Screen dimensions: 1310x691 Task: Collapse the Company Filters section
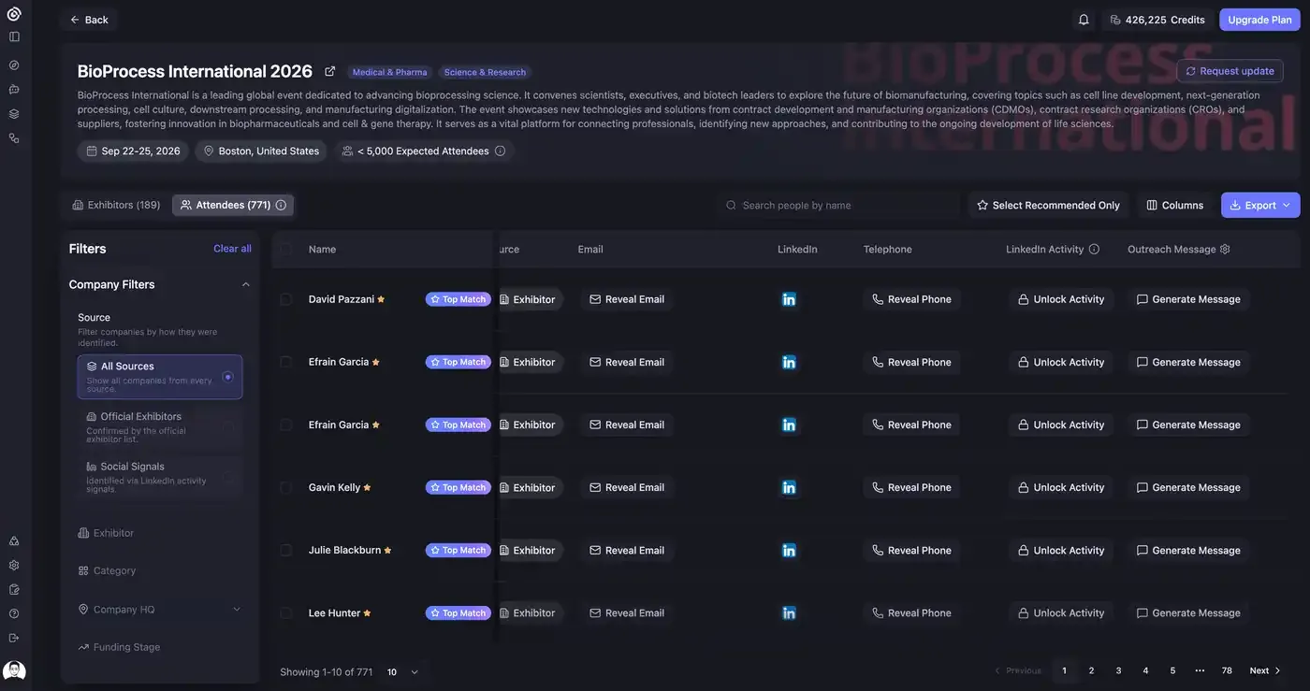click(246, 284)
